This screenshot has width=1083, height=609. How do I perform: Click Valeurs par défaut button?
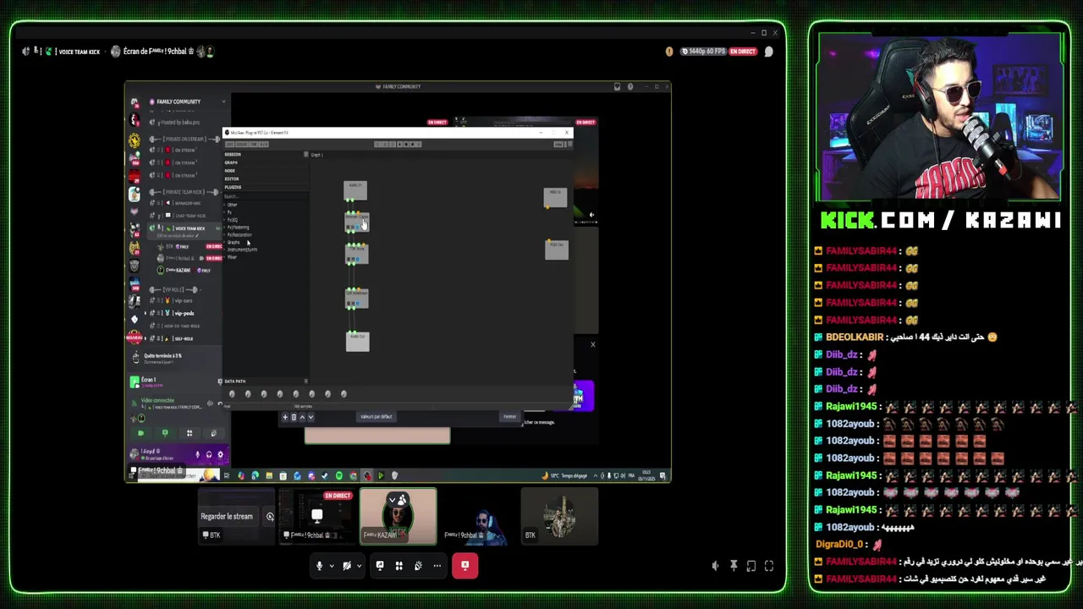point(376,416)
